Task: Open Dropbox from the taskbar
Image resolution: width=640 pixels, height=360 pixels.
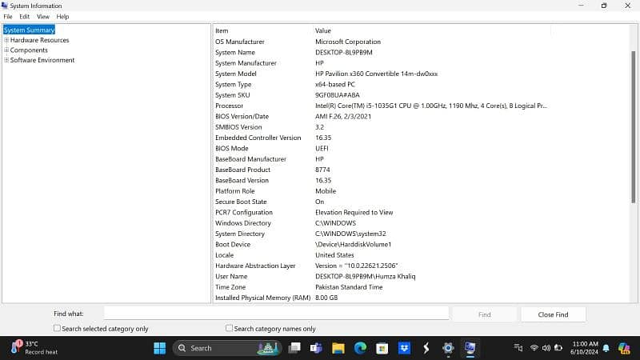Action: [x=404, y=348]
